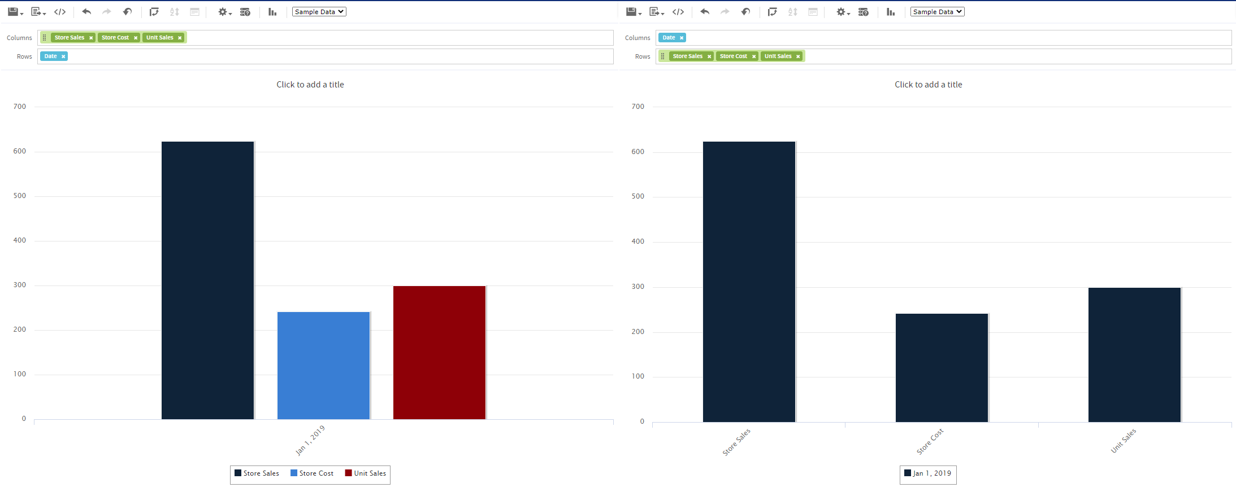Remove Unit Sales from the left panel Columns
The width and height of the screenshot is (1236, 492).
[180, 38]
